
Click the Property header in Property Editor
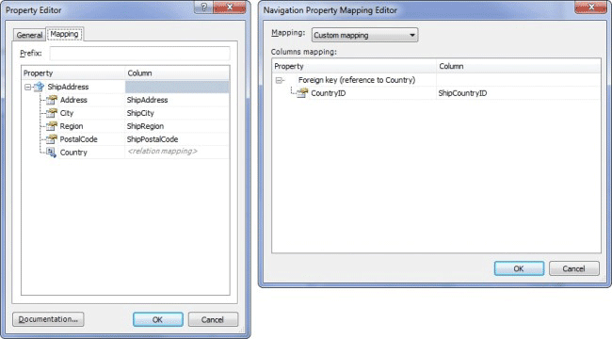[x=73, y=73]
